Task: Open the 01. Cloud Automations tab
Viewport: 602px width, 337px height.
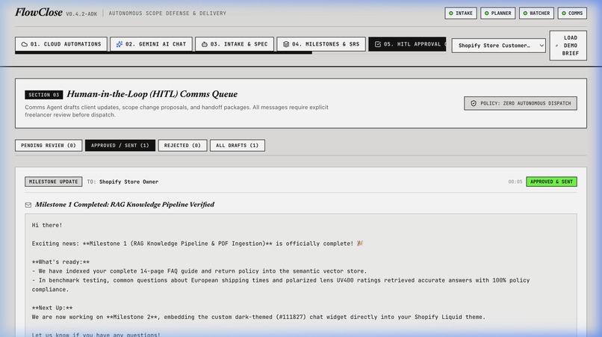Action: point(61,44)
